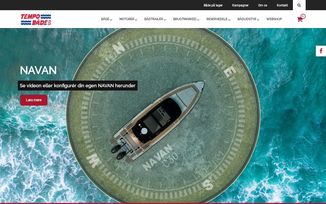
Task: Open the Kontakt page
Action: click(x=282, y=5)
